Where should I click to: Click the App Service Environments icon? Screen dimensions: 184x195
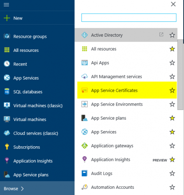(x=85, y=104)
